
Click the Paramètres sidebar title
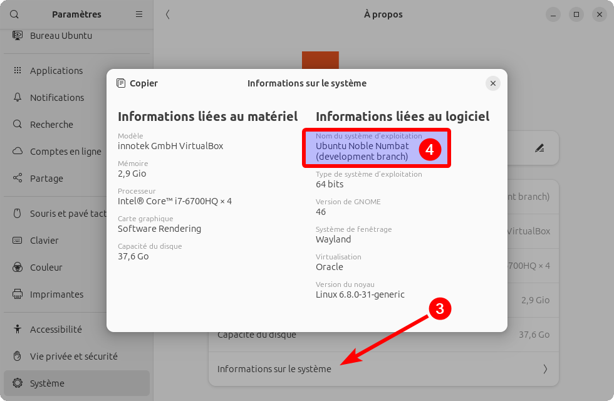(x=76, y=14)
